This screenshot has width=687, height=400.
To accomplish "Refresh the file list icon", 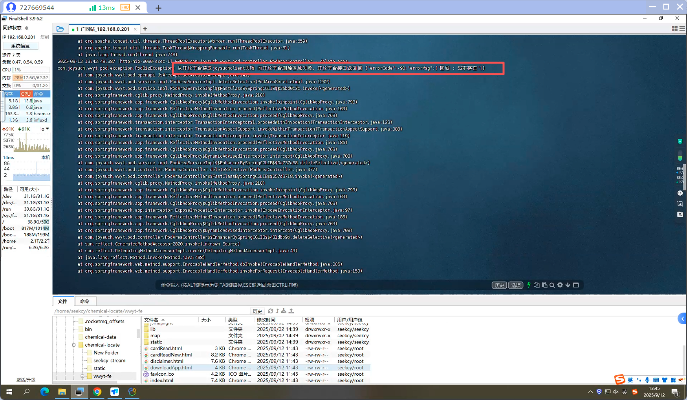I will click(271, 311).
